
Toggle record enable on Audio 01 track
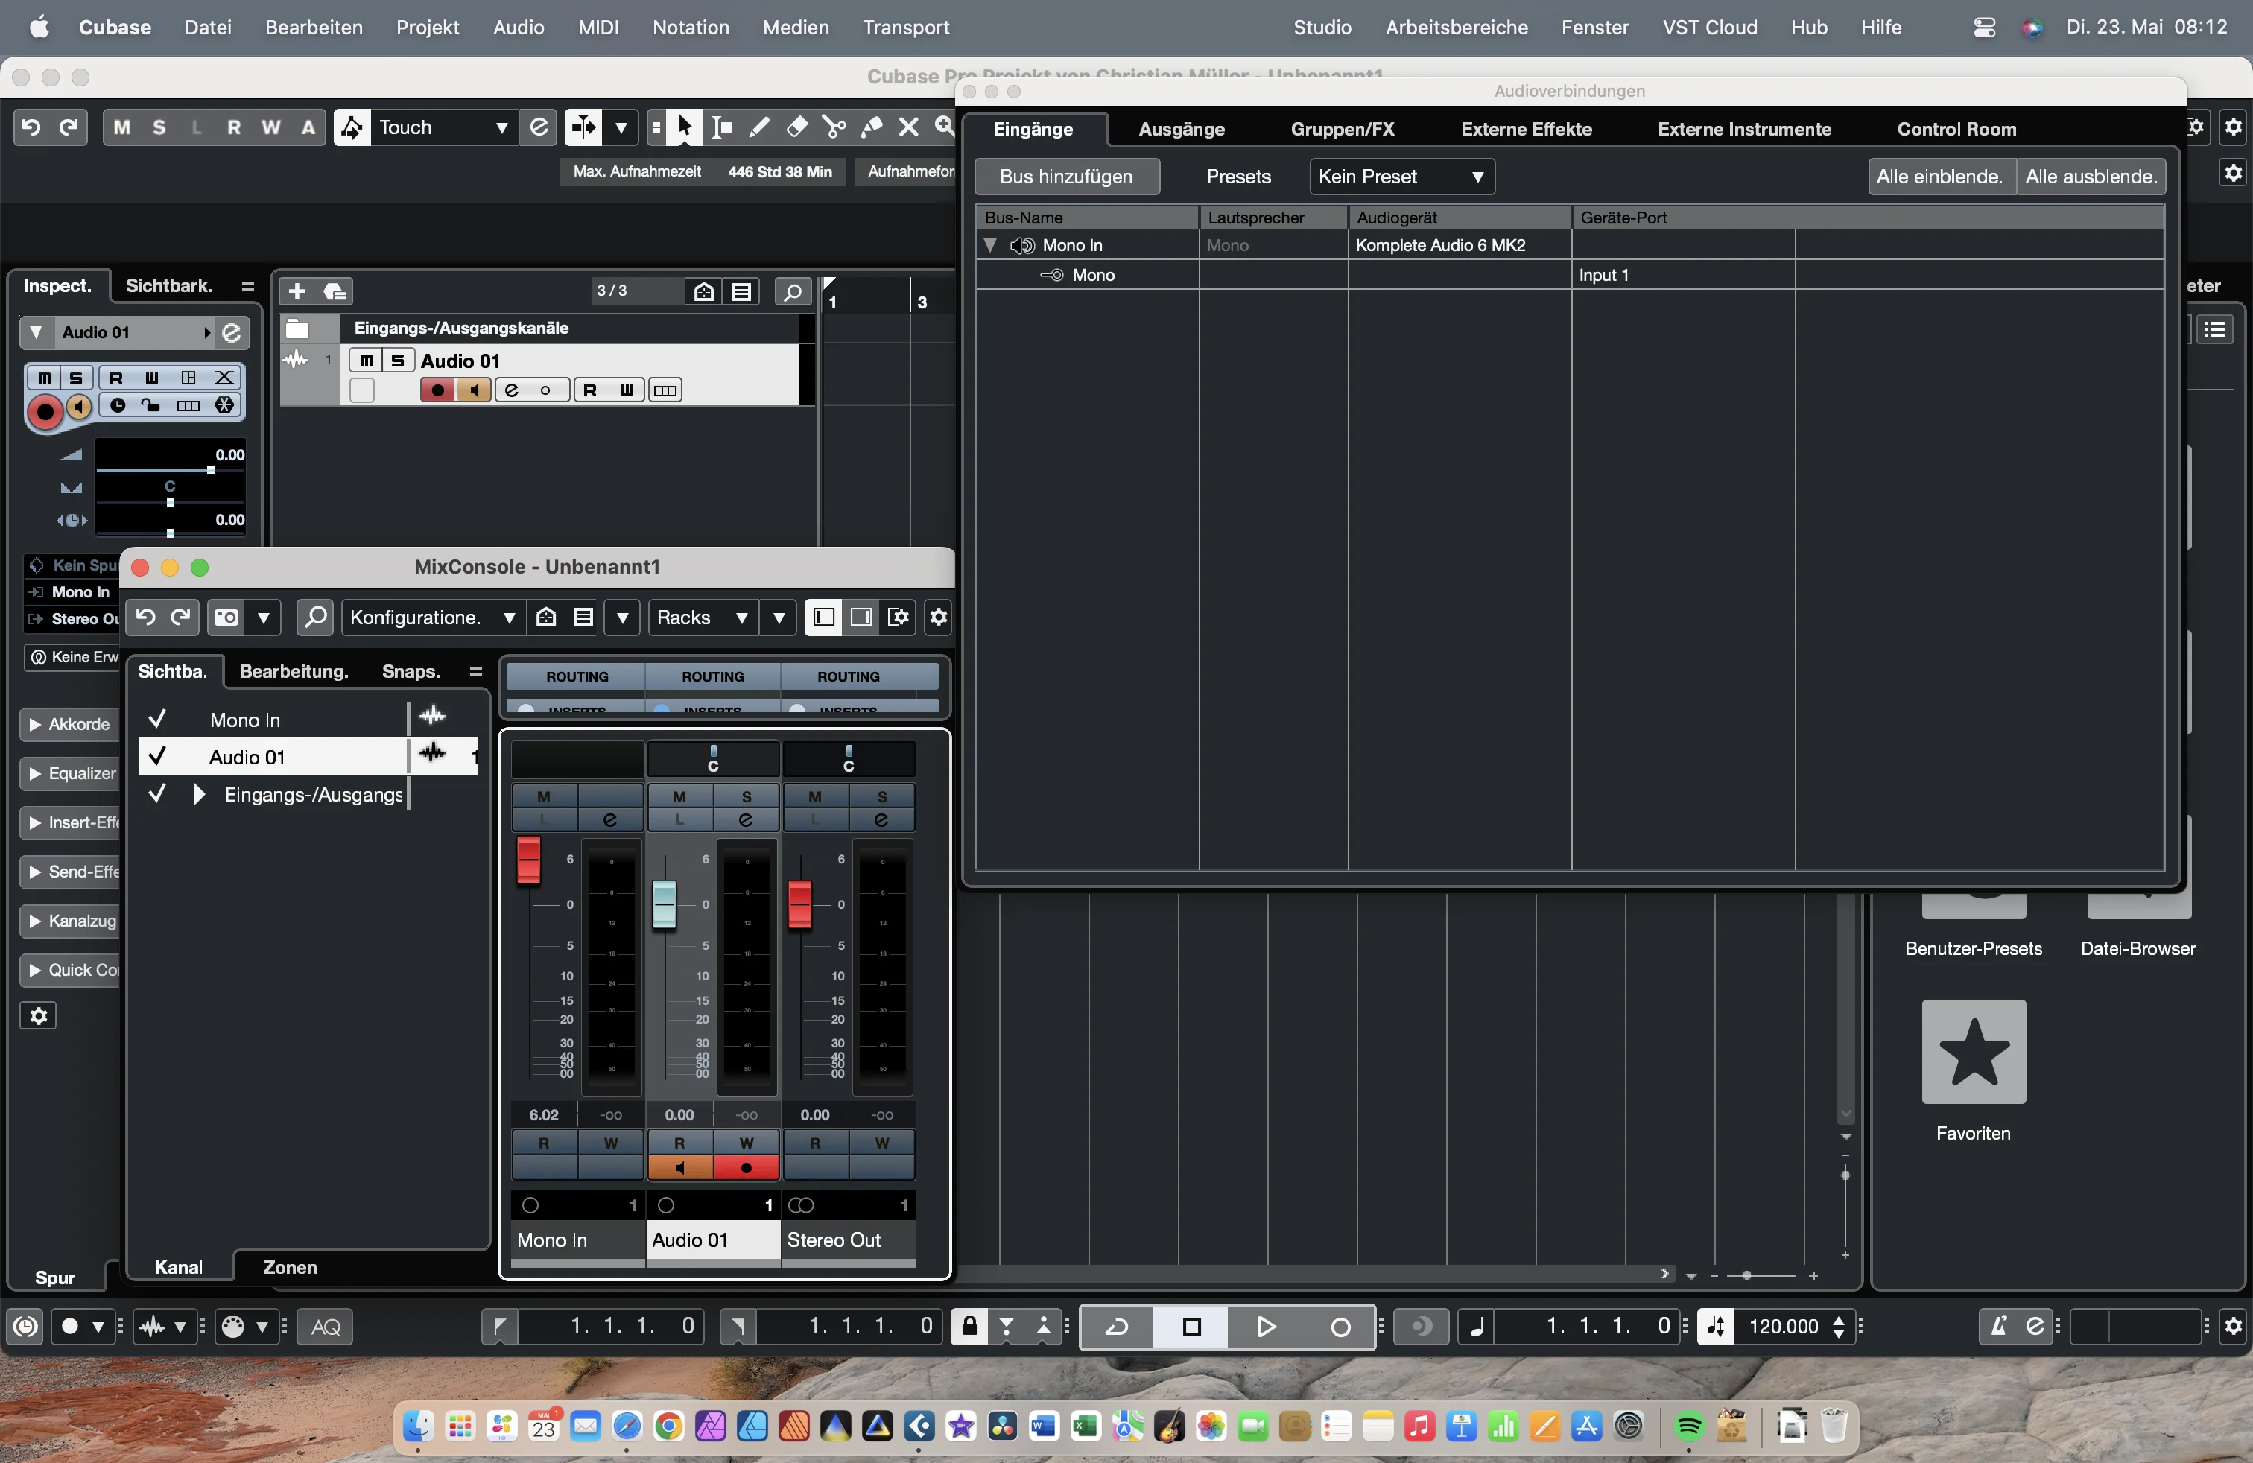coord(437,390)
